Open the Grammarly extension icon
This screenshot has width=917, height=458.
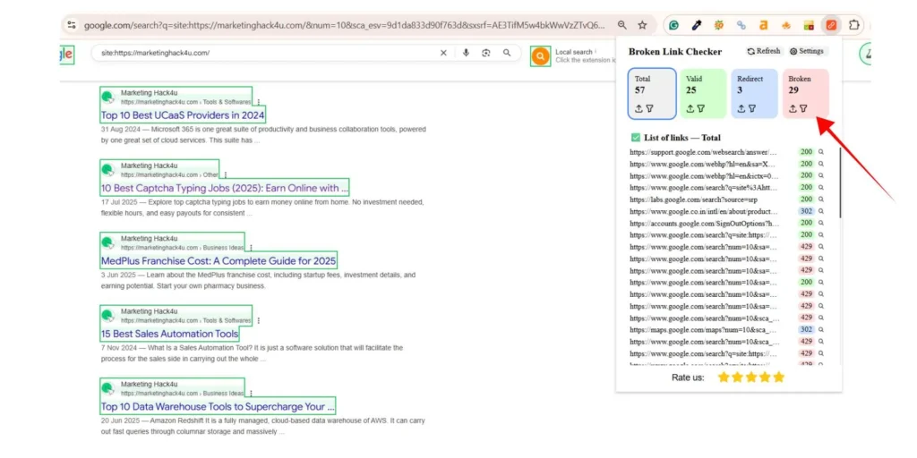click(673, 25)
